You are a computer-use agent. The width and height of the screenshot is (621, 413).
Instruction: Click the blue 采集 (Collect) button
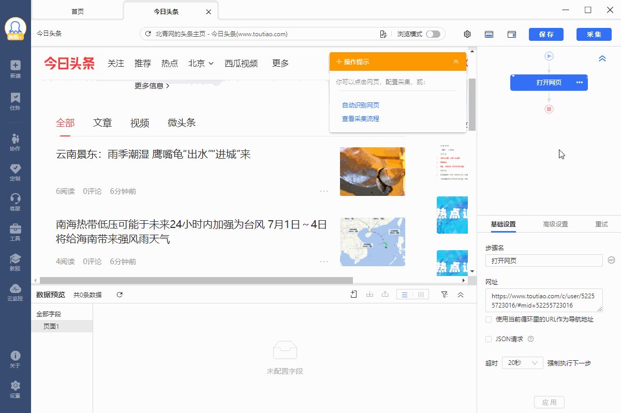coord(594,34)
